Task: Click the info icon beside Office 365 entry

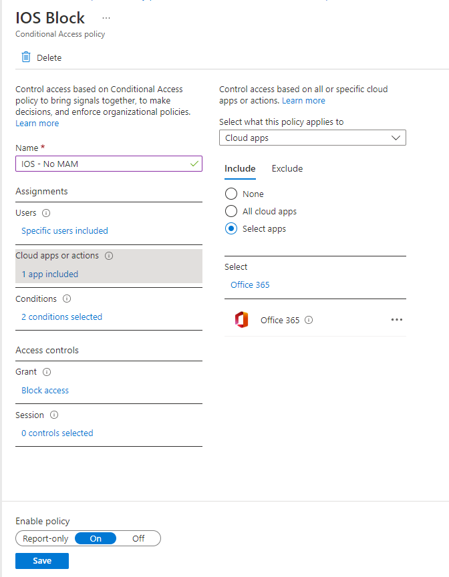Action: (309, 320)
